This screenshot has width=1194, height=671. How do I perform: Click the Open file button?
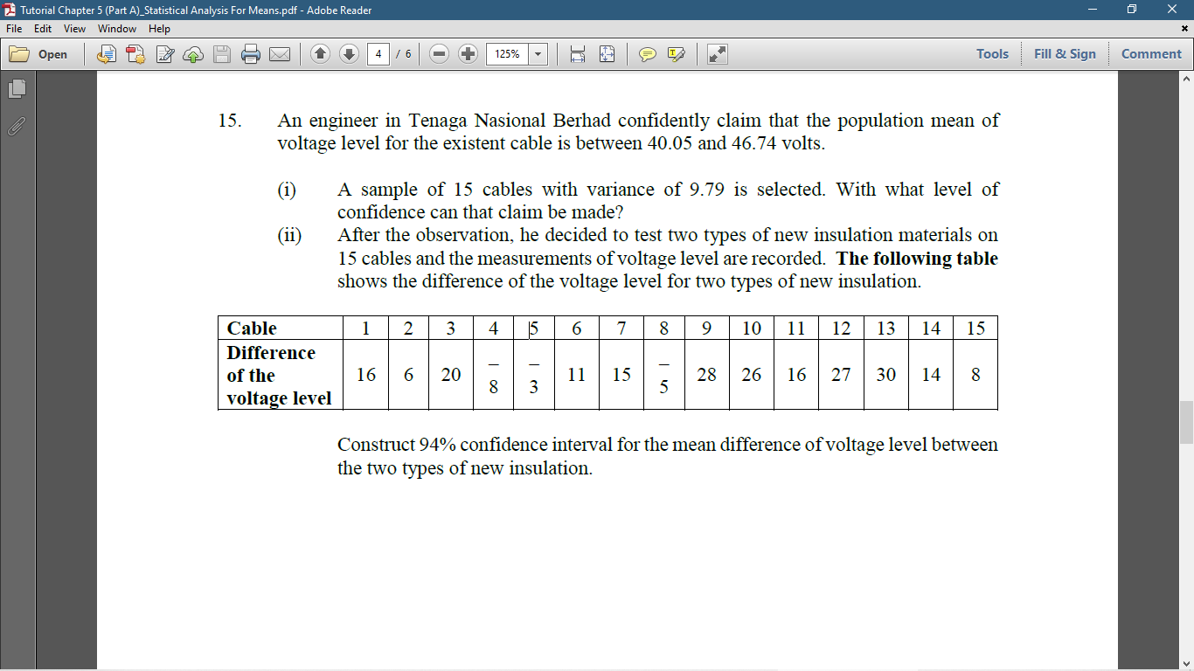38,54
